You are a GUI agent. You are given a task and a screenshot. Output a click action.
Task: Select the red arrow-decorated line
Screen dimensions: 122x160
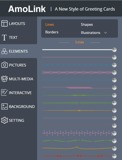pos(77,156)
